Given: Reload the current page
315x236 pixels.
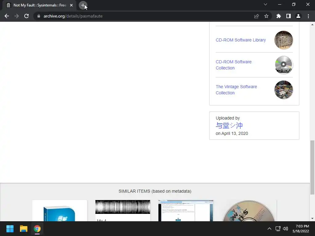Looking at the screenshot, I should 26,16.
